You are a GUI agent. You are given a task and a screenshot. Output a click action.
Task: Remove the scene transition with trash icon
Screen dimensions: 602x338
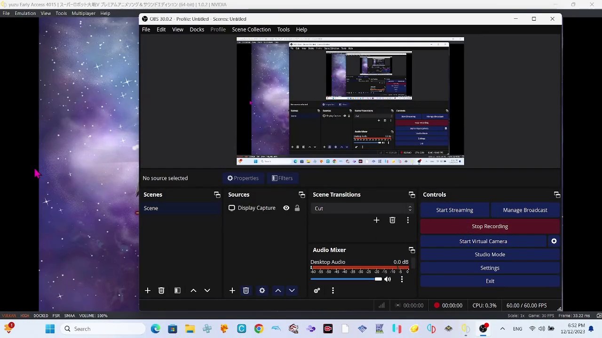(392, 220)
